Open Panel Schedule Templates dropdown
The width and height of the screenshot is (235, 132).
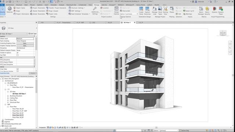pyautogui.click(x=79, y=14)
